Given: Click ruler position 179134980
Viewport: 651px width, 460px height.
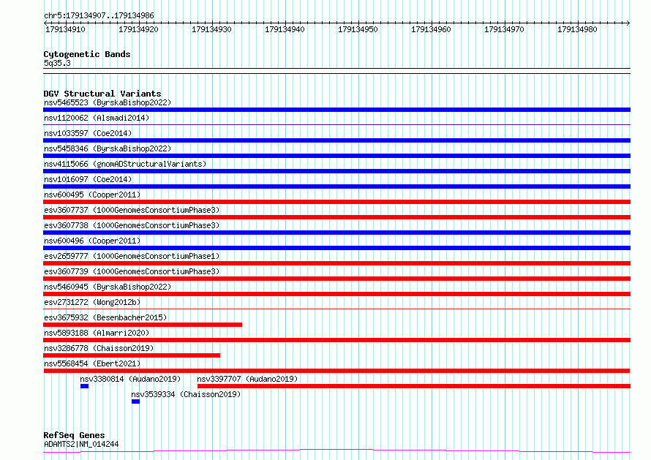Looking at the screenshot, I should [x=577, y=29].
